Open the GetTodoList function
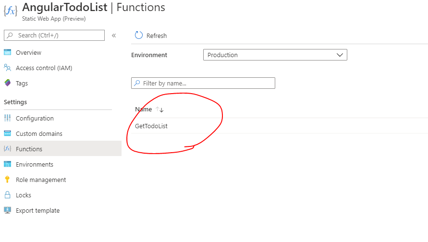This screenshot has width=428, height=242. [151, 126]
